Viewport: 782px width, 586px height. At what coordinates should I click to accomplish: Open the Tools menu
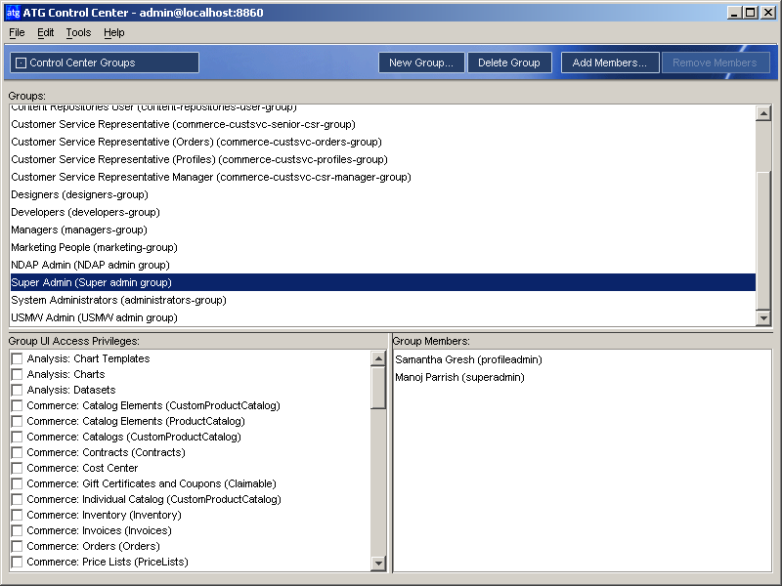[78, 33]
